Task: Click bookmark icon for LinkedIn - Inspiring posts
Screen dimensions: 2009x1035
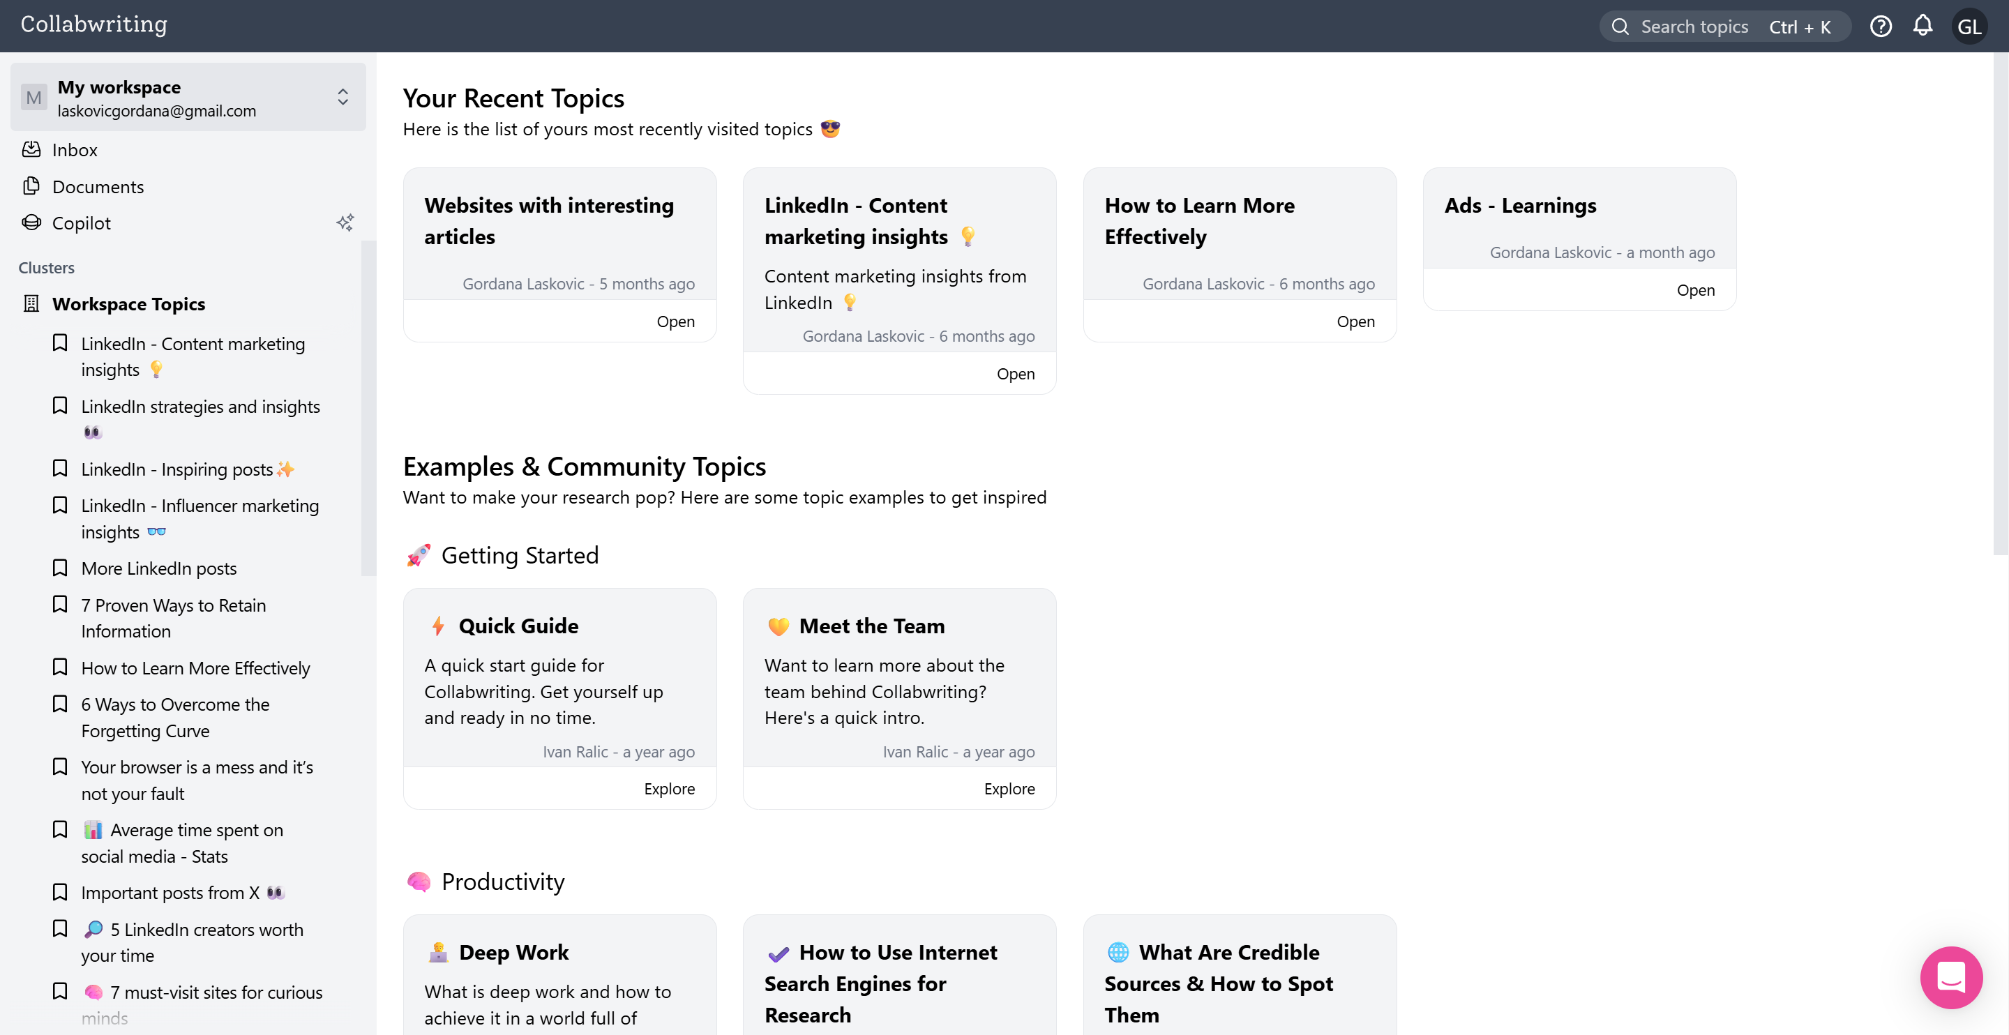Action: coord(60,468)
